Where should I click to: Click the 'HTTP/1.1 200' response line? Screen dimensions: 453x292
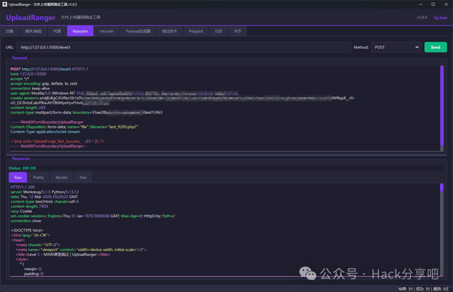pos(23,187)
